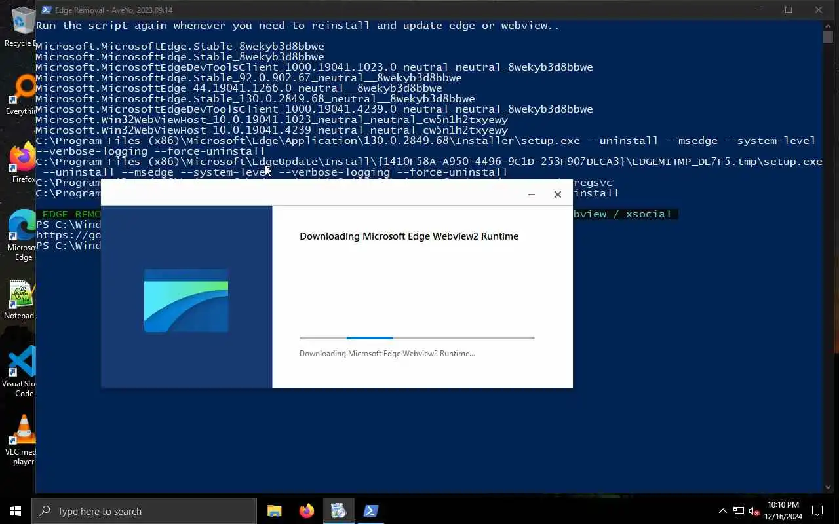Screen dimensions: 839x524
Task: Click the muted volume tray icon
Action: [x=754, y=511]
